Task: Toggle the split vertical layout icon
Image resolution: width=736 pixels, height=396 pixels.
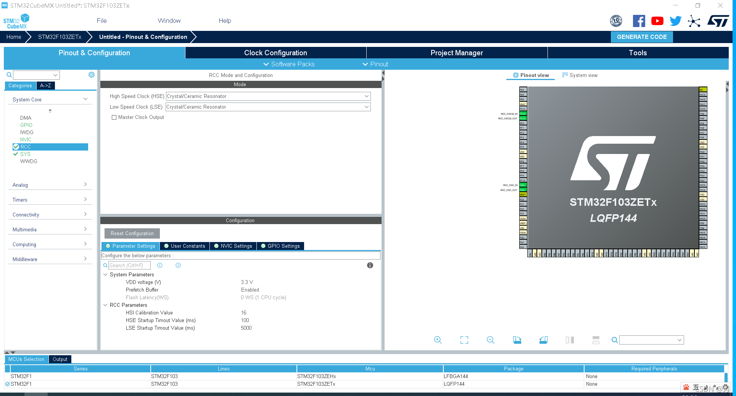Action: tap(570, 340)
